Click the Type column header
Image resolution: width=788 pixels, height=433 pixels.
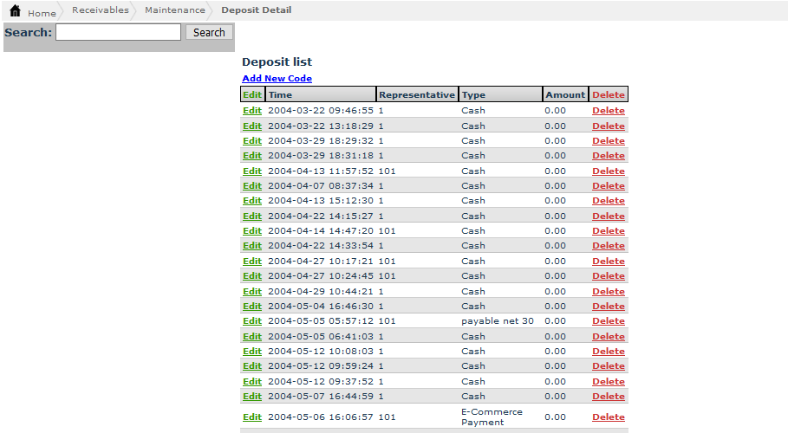pyautogui.click(x=473, y=95)
